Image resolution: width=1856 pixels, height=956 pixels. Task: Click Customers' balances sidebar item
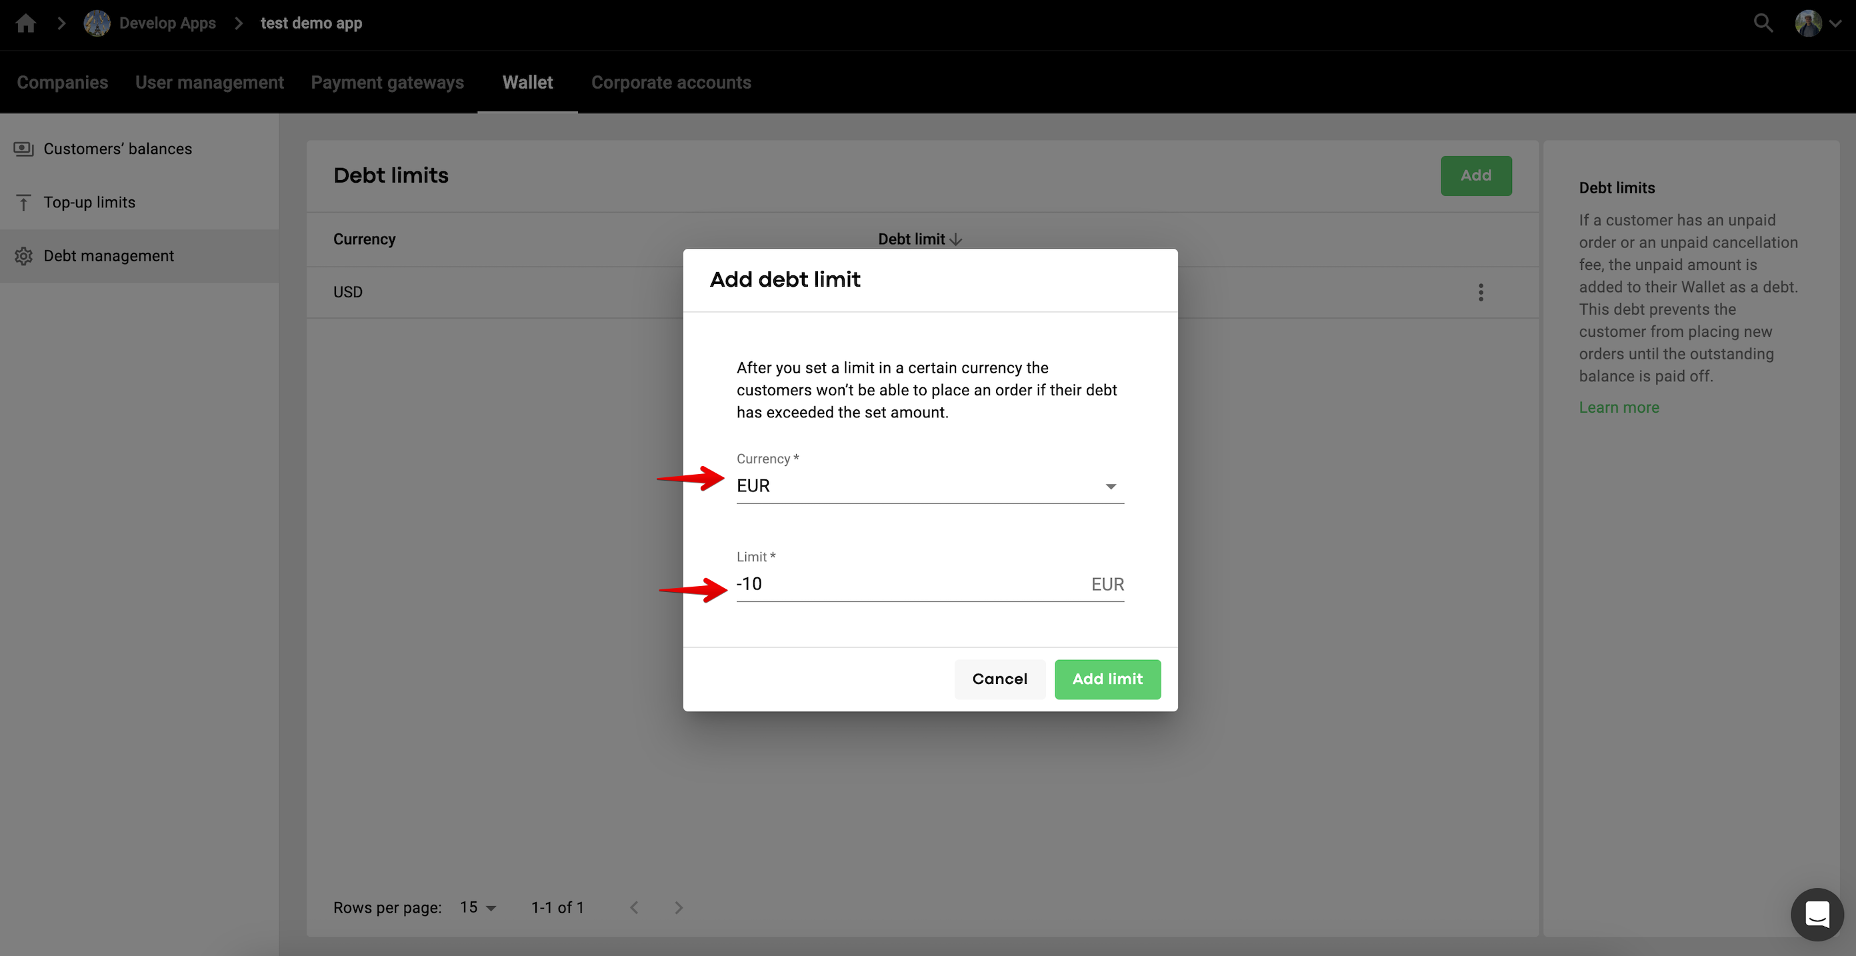pyautogui.click(x=117, y=149)
